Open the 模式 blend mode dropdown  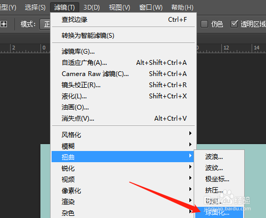pyautogui.click(x=45, y=24)
